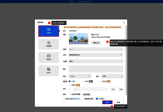The height and width of the screenshot is (112, 163).
Task: Click the 取消 cancel button
Action: 118,102
